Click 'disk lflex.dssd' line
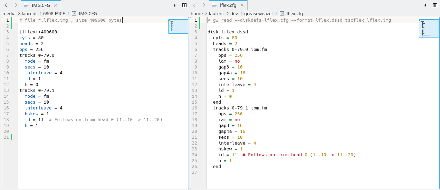 [x=228, y=32]
